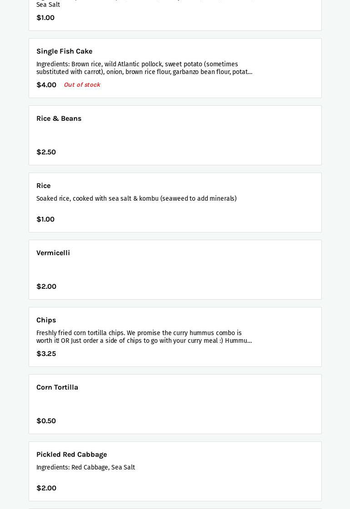Image resolution: width=350 pixels, height=509 pixels.
Task: Click the $1.00 price in the topmost card
Action: [45, 18]
